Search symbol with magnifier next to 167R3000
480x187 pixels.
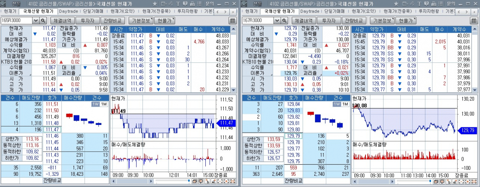(x=284, y=20)
